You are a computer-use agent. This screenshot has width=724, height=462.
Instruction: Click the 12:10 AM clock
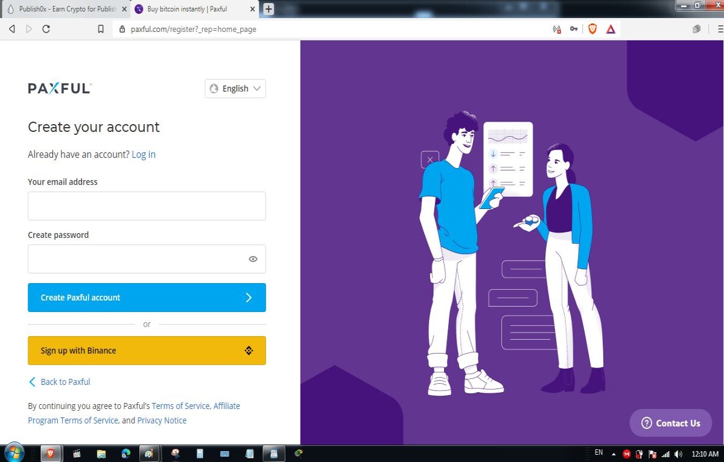click(x=705, y=454)
